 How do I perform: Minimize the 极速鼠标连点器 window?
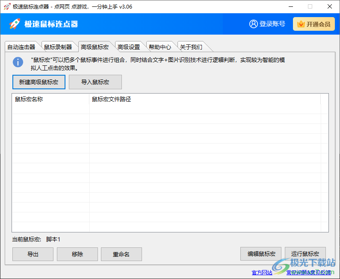(x=291, y=6)
